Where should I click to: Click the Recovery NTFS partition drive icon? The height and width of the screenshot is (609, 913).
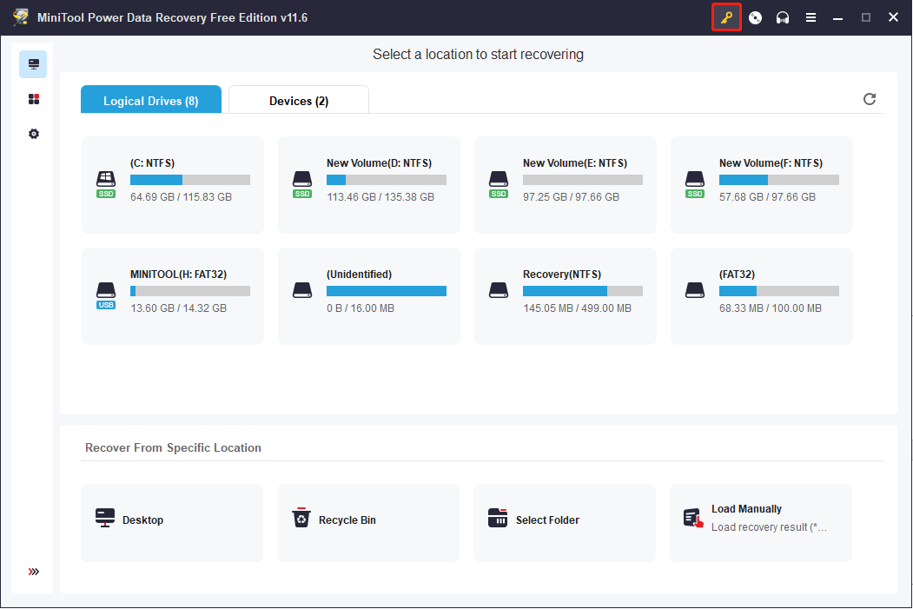pos(499,290)
